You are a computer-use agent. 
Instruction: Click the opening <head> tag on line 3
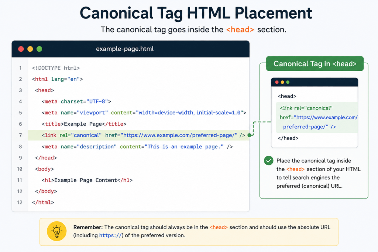tap(44, 90)
